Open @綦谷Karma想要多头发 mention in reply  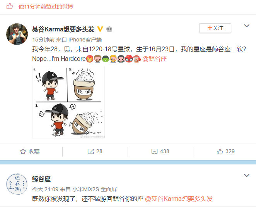tap(179, 199)
